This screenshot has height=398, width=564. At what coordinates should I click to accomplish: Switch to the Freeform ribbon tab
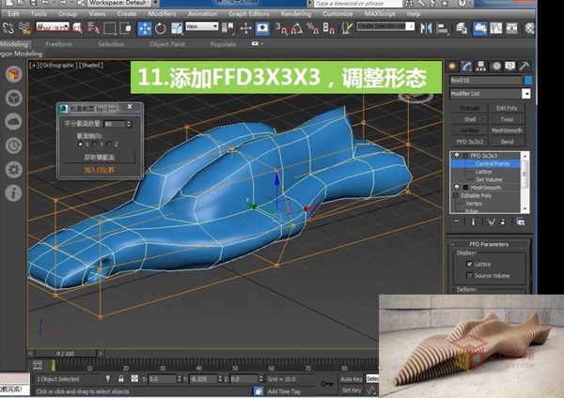coord(58,44)
